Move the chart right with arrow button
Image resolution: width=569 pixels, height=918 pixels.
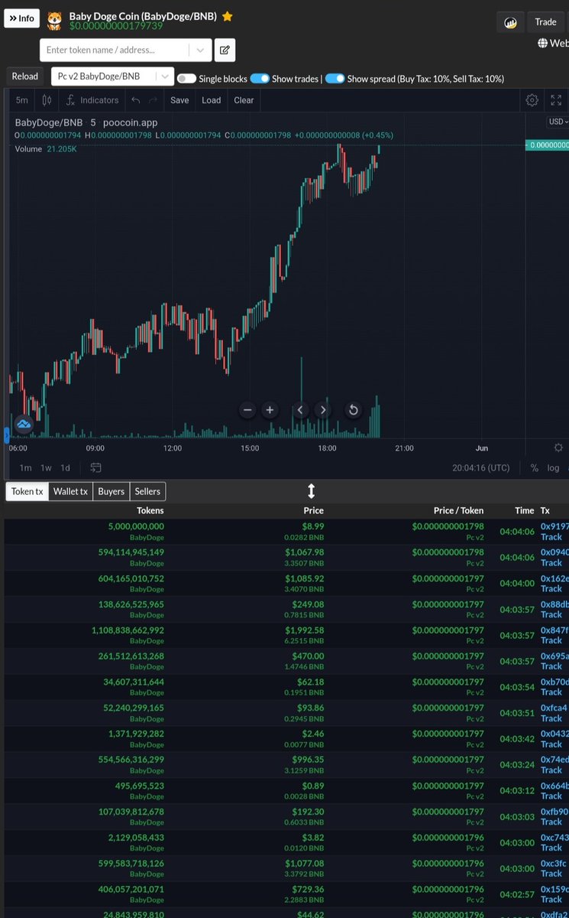[323, 410]
